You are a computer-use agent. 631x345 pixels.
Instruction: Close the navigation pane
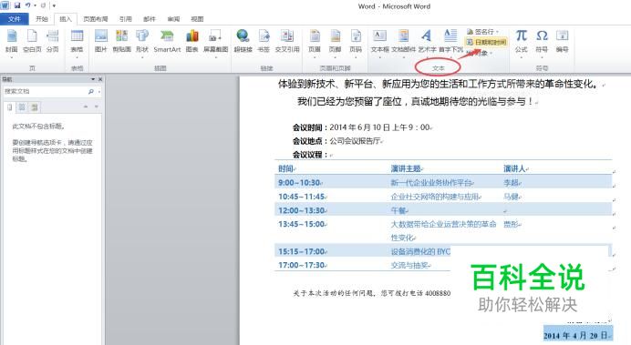(x=100, y=79)
